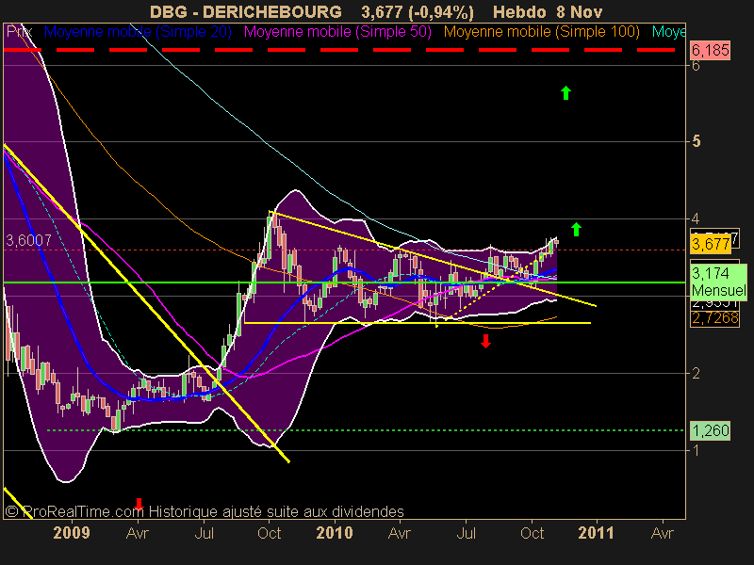Click the 5 tick on the price axis
754x565 pixels.
tap(696, 142)
